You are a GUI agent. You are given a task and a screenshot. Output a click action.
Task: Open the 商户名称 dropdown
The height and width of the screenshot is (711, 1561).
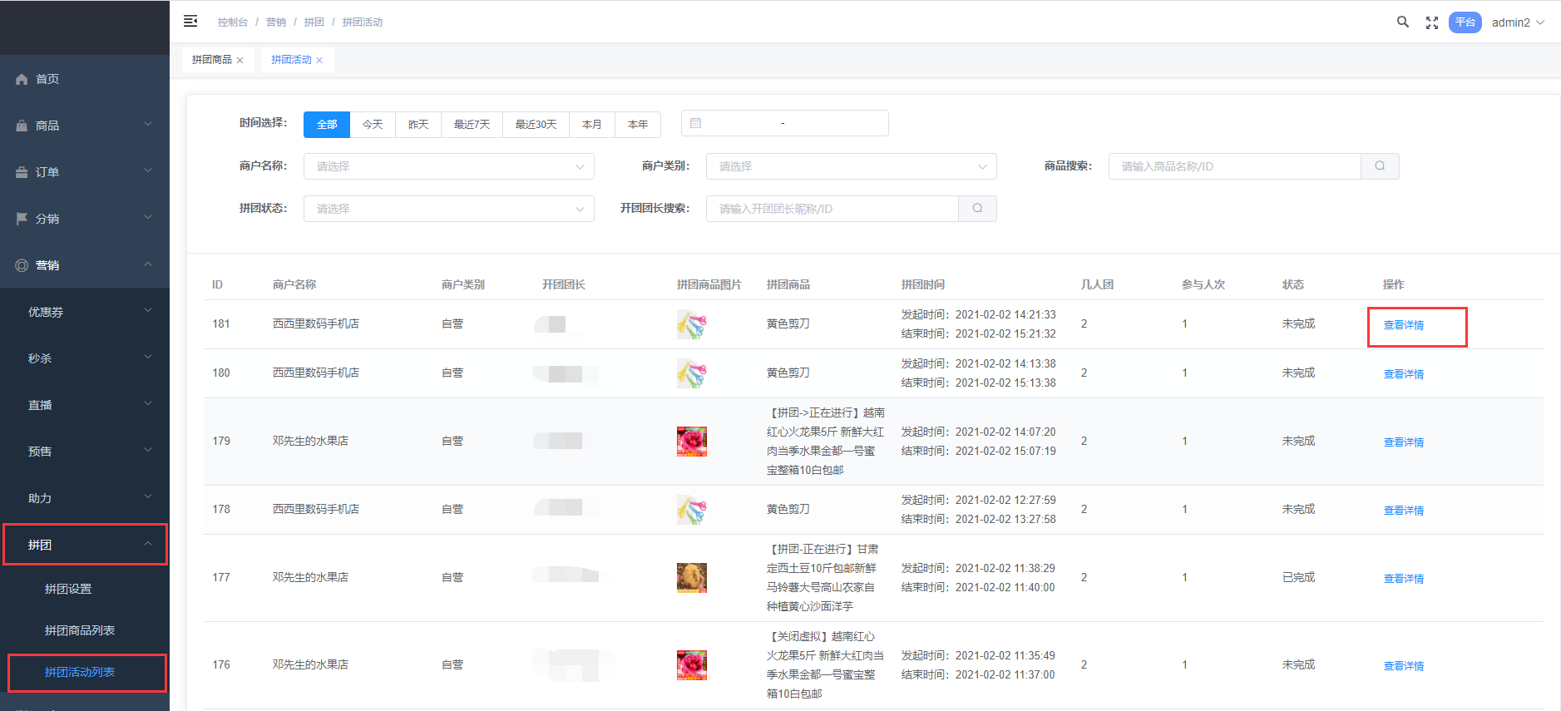[x=448, y=166]
